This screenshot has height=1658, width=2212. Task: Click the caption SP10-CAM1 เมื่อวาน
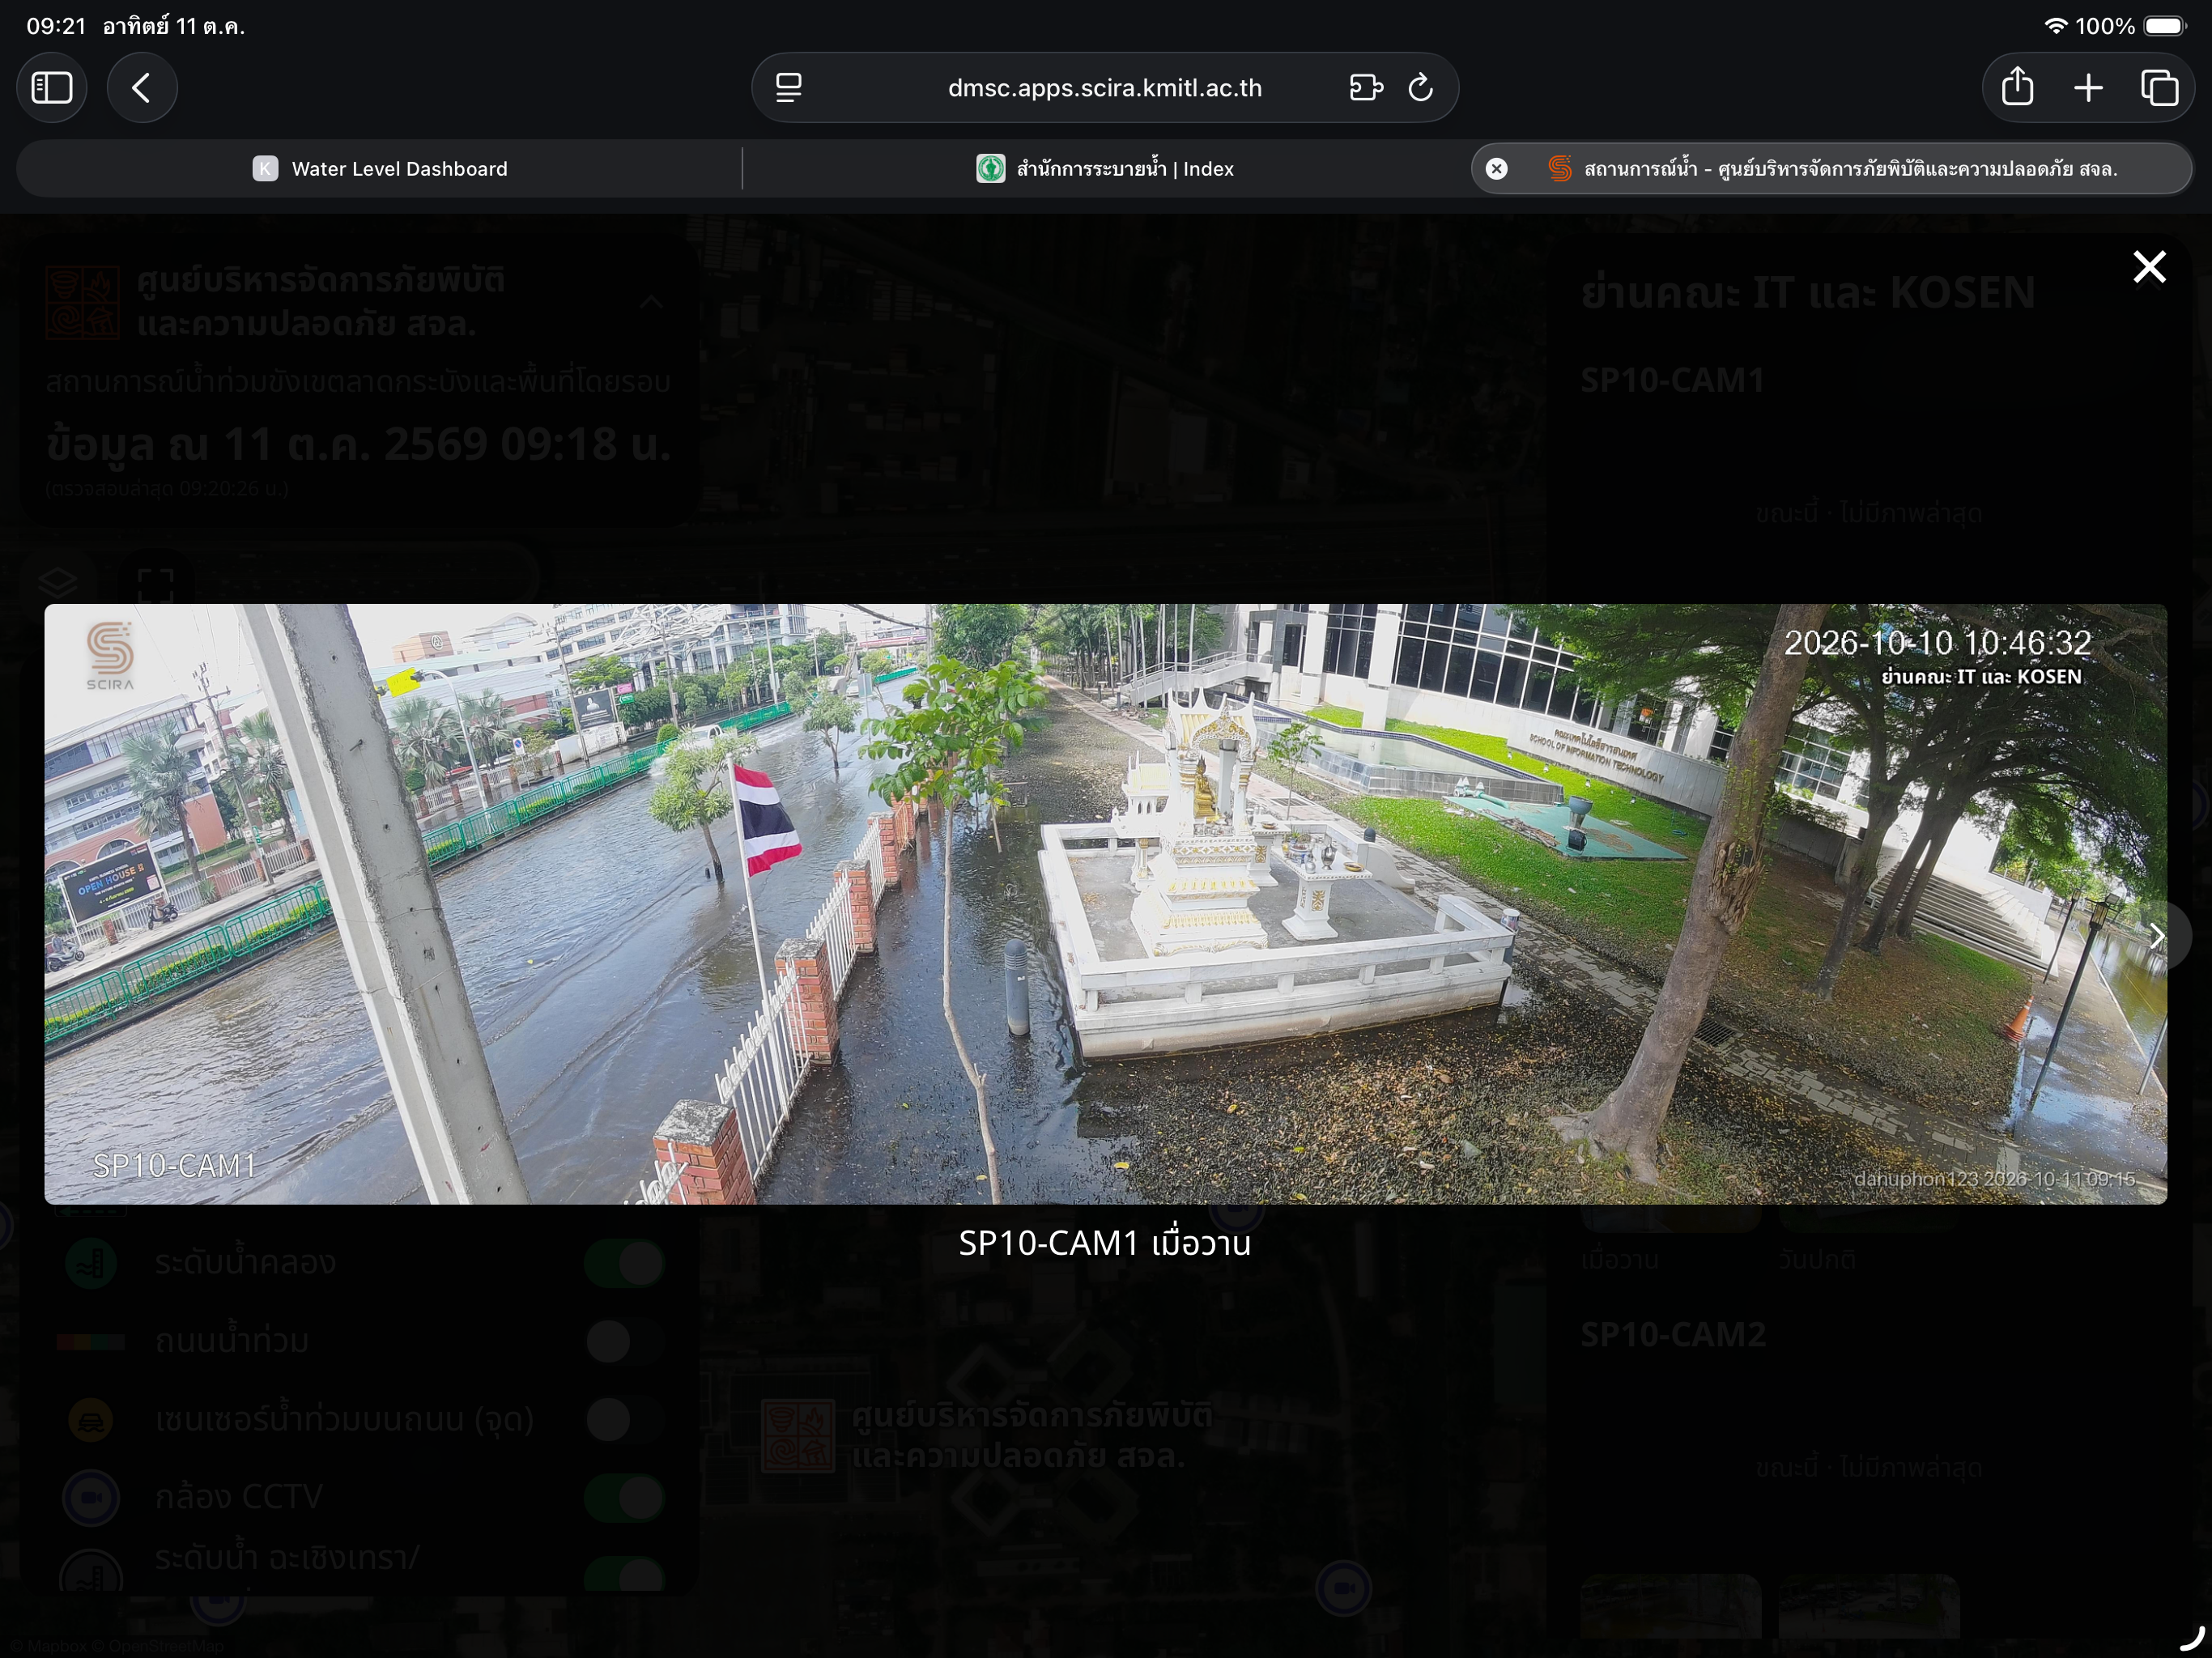pyautogui.click(x=1105, y=1243)
